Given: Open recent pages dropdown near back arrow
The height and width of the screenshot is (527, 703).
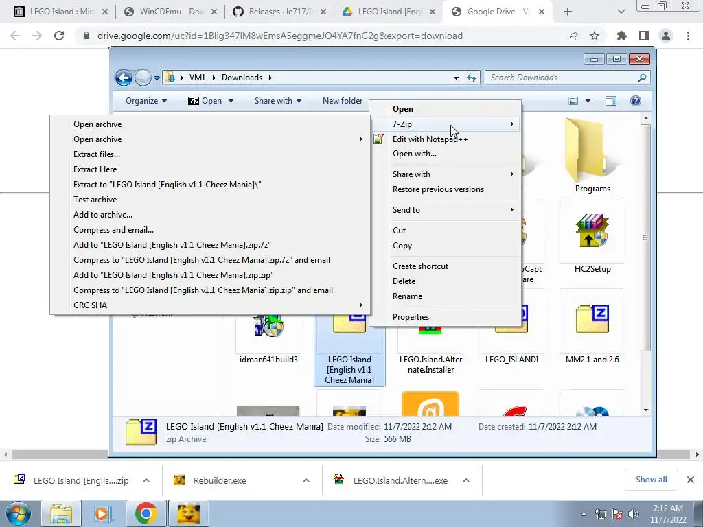Looking at the screenshot, I should pyautogui.click(x=157, y=78).
